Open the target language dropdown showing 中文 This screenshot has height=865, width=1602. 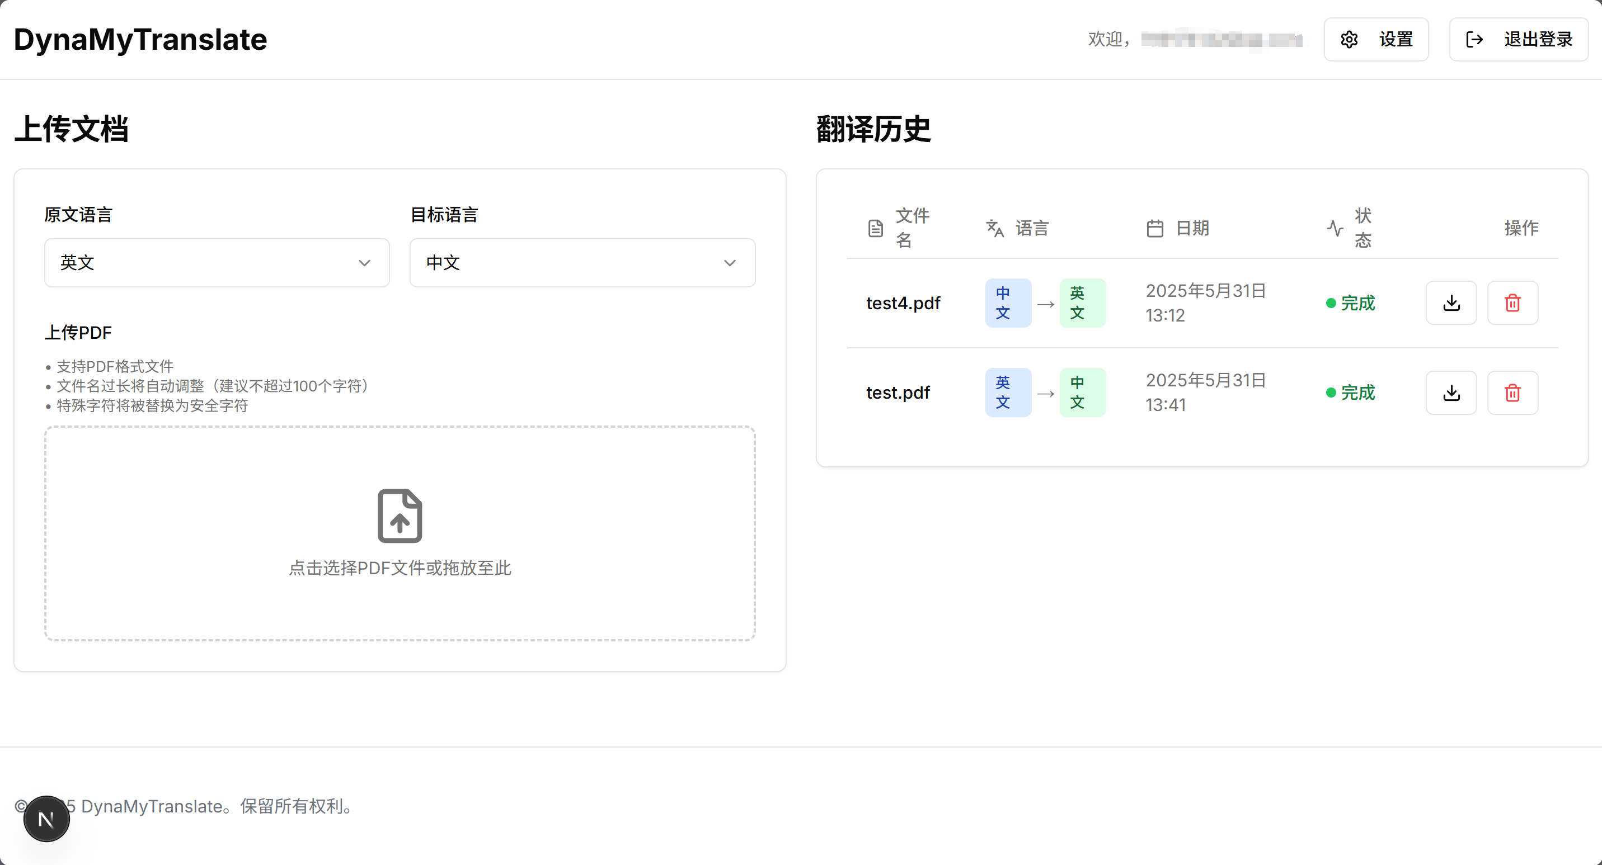582,262
